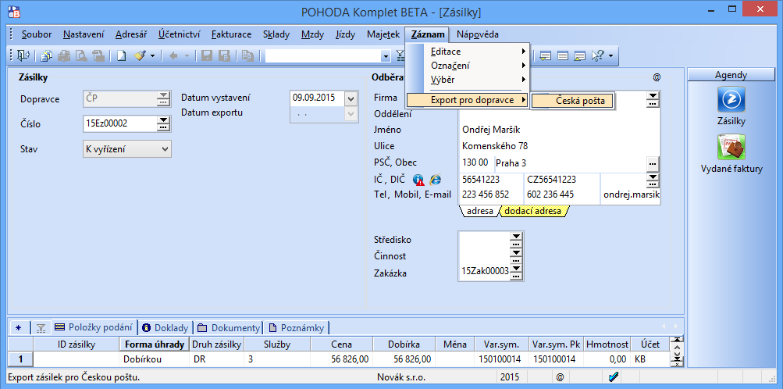Viewport: 783px width, 389px height.
Task: Open the Firma list selector button
Action: click(653, 99)
